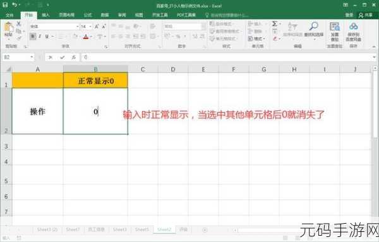Switch to the View ribbon tab
The width and height of the screenshot is (379, 242).
pos(139,15)
